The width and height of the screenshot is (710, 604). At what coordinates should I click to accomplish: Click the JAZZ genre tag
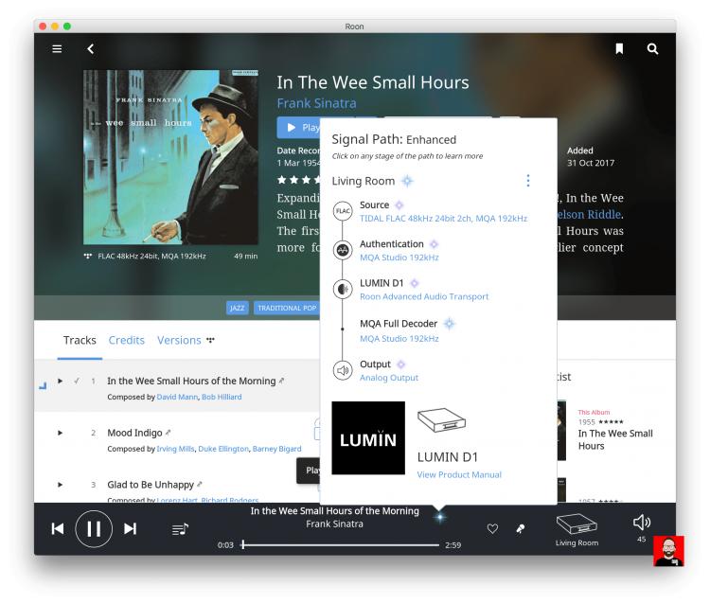(238, 308)
